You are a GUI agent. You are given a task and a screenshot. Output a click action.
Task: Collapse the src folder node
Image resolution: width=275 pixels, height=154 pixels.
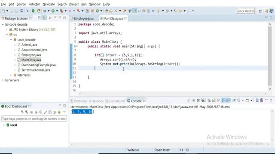(7, 35)
